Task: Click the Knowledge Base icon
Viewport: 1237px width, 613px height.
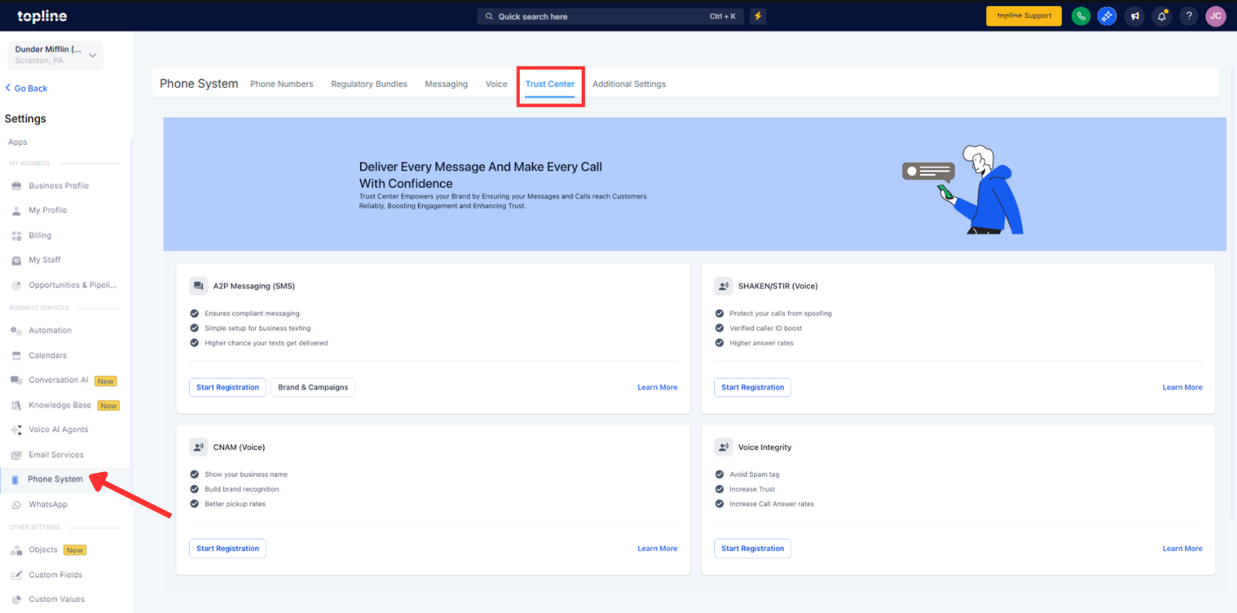Action: (x=16, y=406)
